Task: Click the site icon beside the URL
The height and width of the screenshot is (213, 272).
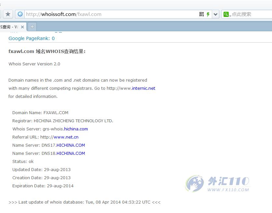Action: pos(20,14)
